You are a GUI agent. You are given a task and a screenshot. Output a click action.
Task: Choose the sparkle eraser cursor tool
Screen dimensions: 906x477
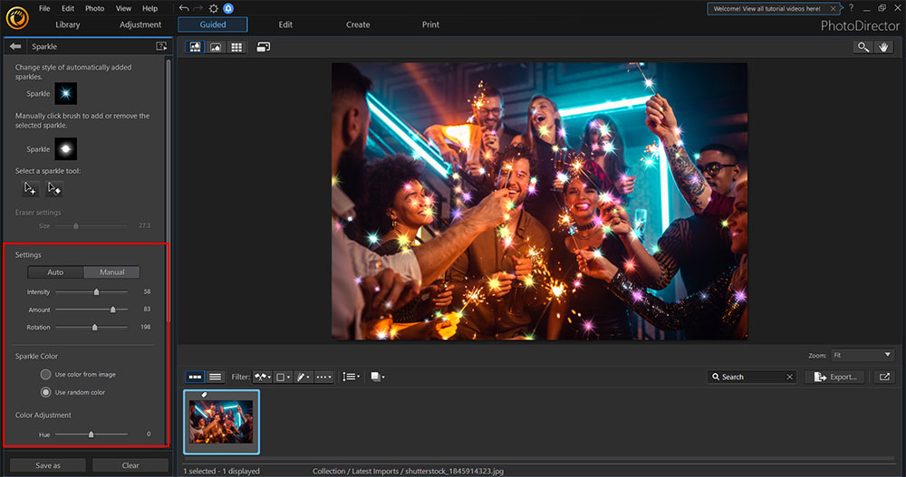[x=54, y=188]
